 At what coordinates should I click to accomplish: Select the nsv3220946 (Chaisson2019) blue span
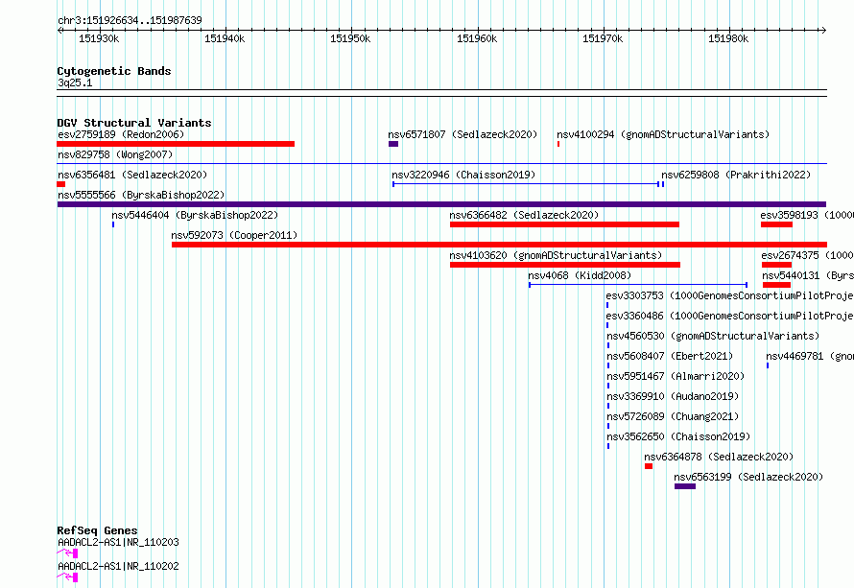coord(526,184)
